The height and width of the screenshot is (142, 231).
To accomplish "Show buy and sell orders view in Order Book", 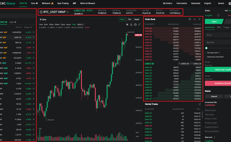I will pos(190,19).
